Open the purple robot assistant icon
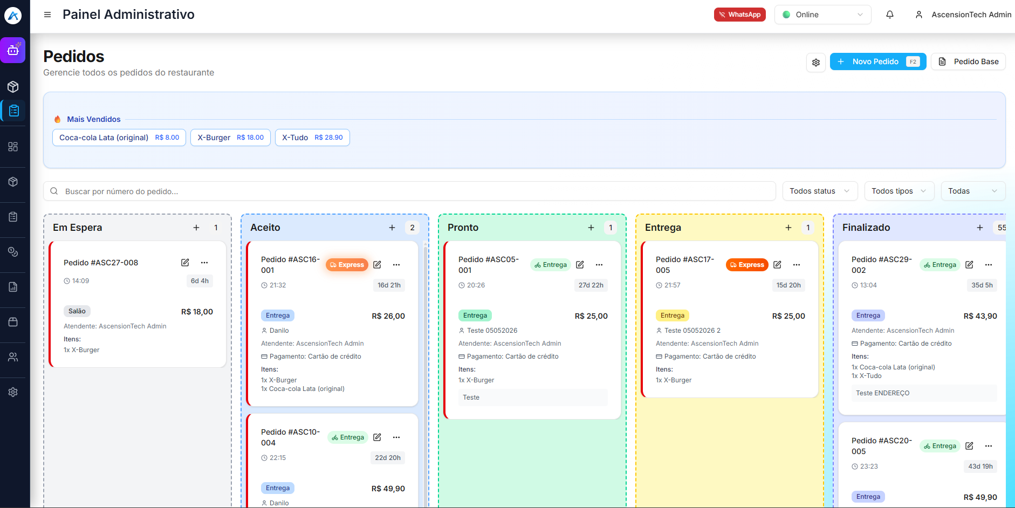Image resolution: width=1015 pixels, height=508 pixels. (x=13, y=50)
